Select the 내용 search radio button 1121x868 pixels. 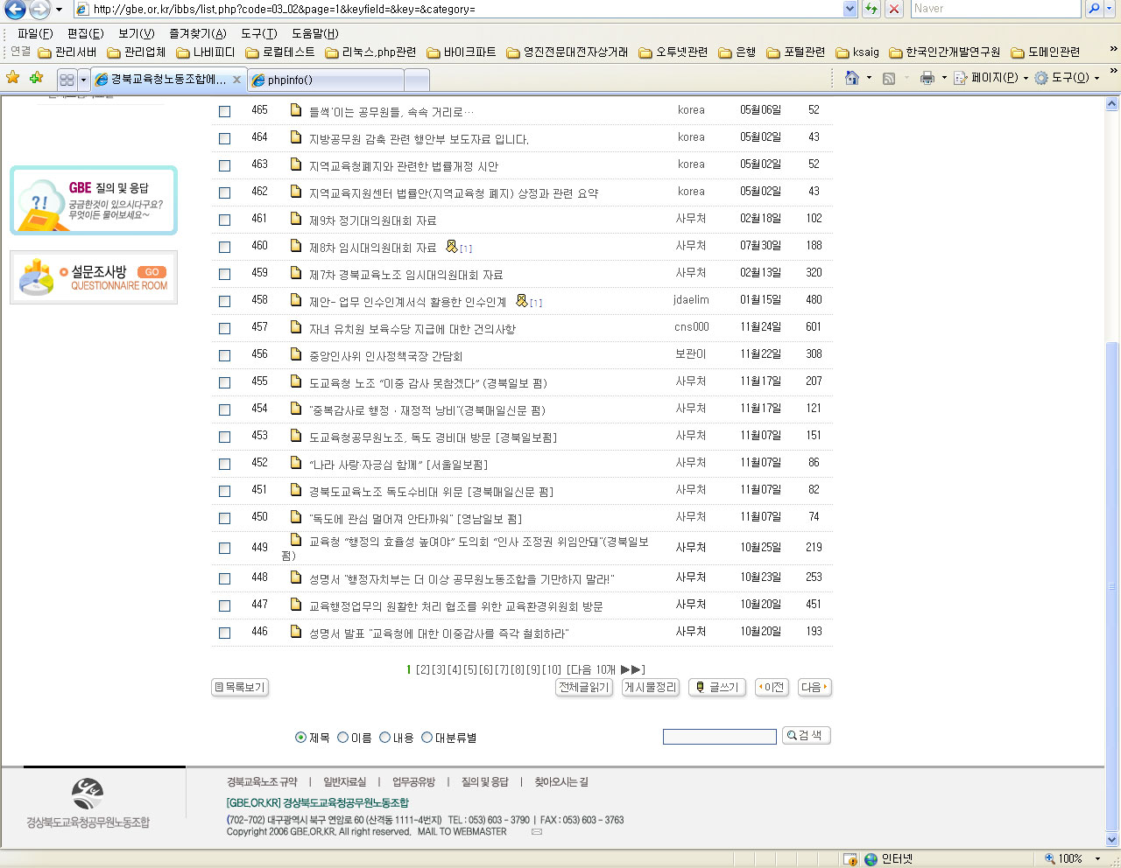(384, 738)
